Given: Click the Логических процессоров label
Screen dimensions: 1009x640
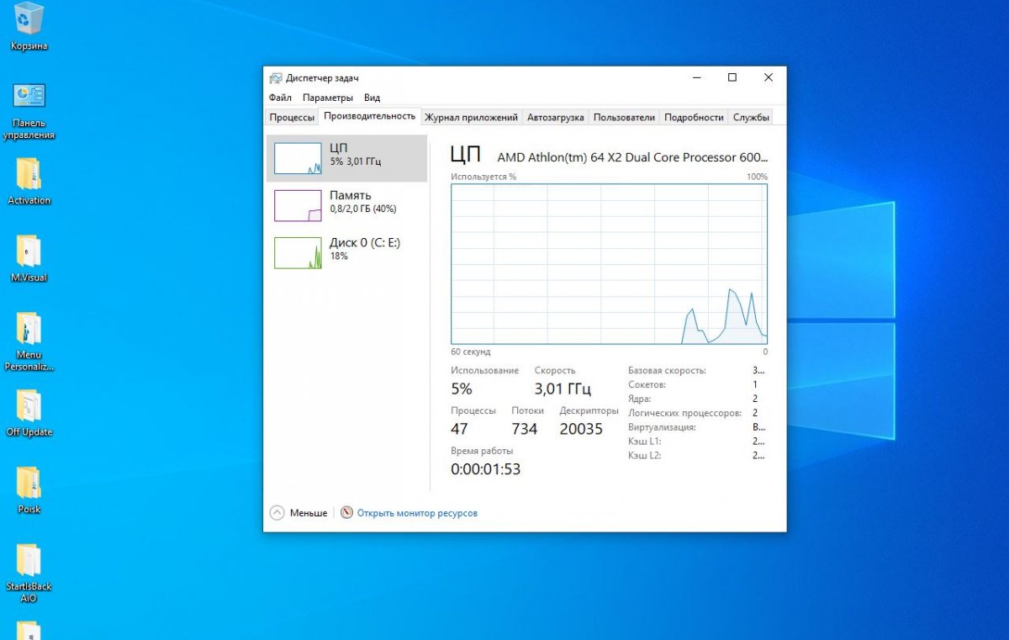Looking at the screenshot, I should coord(685,413).
